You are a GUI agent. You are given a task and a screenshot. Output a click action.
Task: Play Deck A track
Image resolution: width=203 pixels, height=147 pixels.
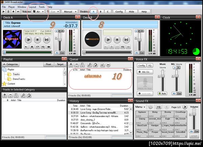[x=28, y=40]
